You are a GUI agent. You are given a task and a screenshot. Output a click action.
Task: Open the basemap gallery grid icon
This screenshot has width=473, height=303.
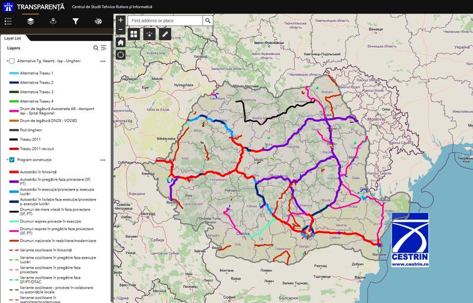coord(134,34)
